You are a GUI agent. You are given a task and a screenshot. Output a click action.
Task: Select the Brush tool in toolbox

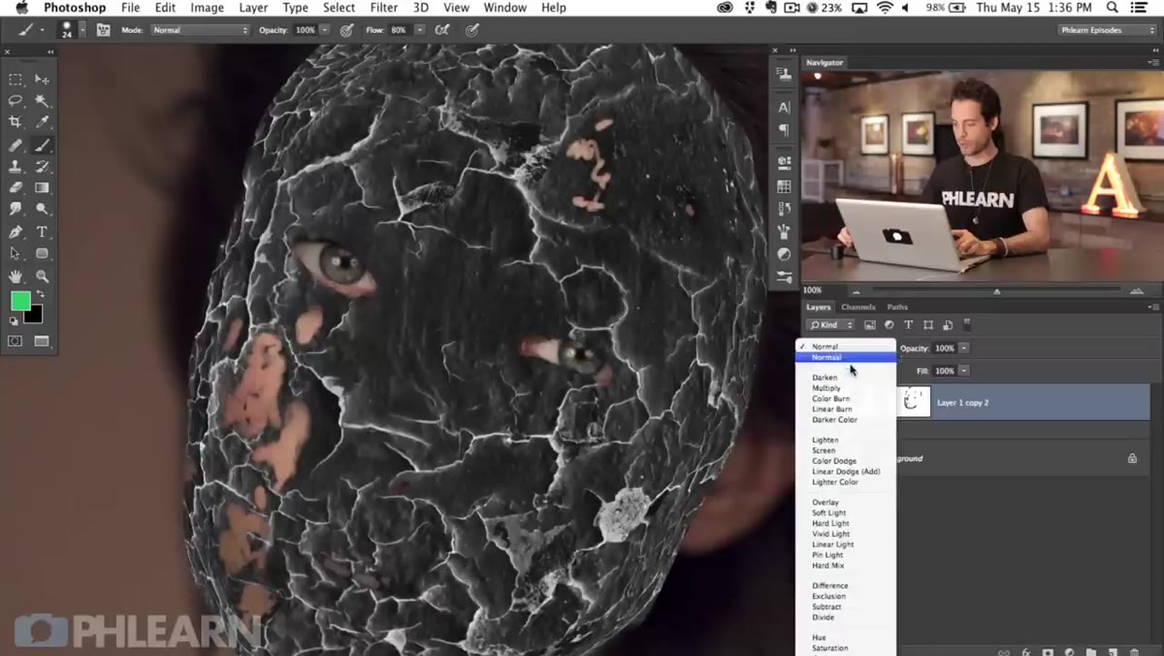(x=42, y=146)
